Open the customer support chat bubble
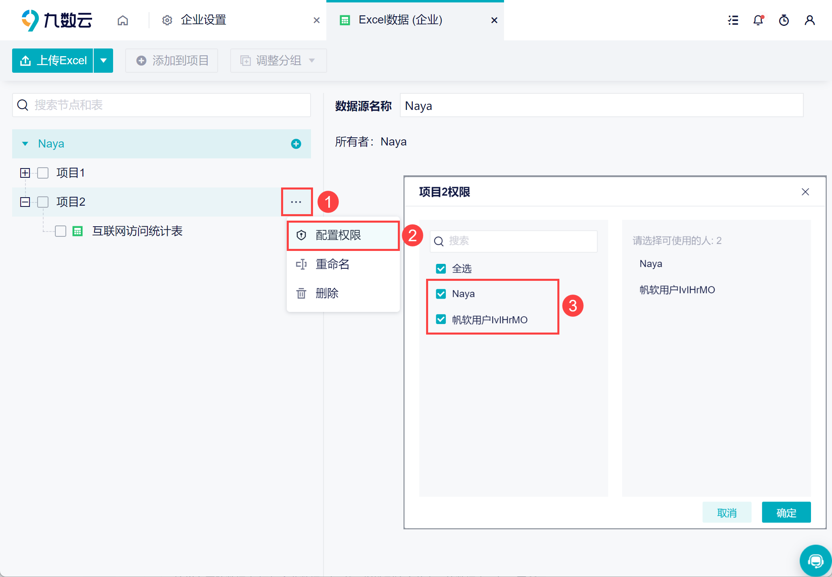This screenshot has width=832, height=577. coord(815,561)
